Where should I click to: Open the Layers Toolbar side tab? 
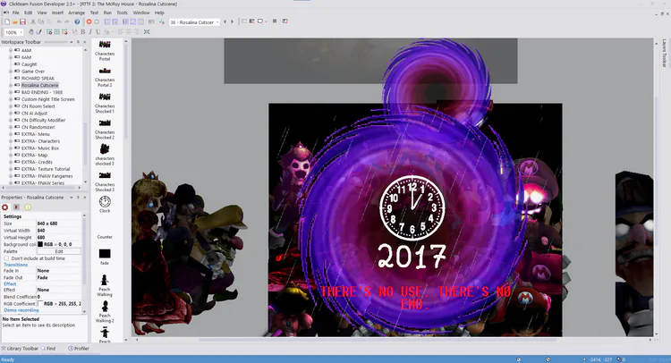pos(664,54)
